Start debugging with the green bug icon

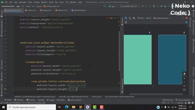154,6
